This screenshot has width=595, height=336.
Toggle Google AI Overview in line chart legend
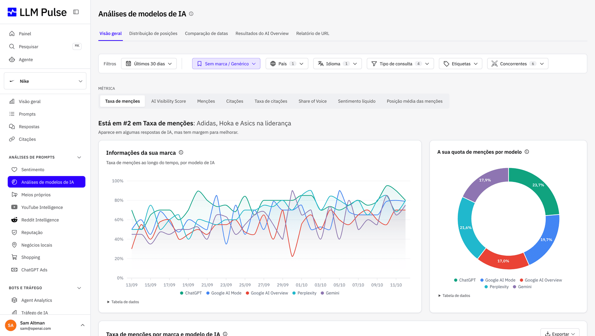tap(267, 293)
